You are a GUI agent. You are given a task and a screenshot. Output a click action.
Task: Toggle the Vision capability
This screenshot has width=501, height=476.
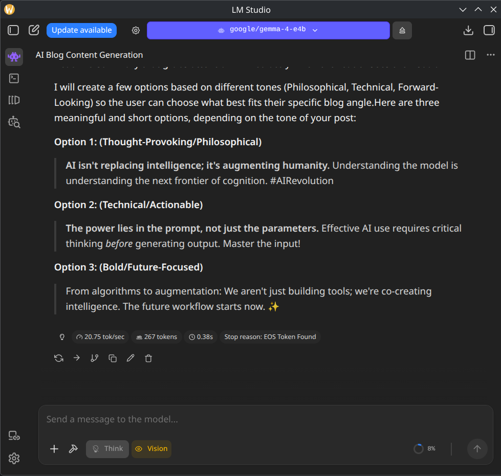point(151,449)
